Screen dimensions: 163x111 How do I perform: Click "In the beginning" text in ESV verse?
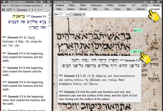tap(33, 54)
